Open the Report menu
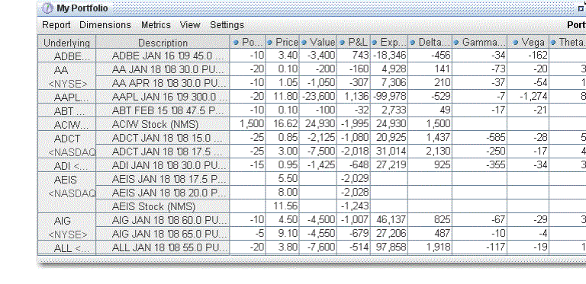The height and width of the screenshot is (284, 586). (x=56, y=25)
